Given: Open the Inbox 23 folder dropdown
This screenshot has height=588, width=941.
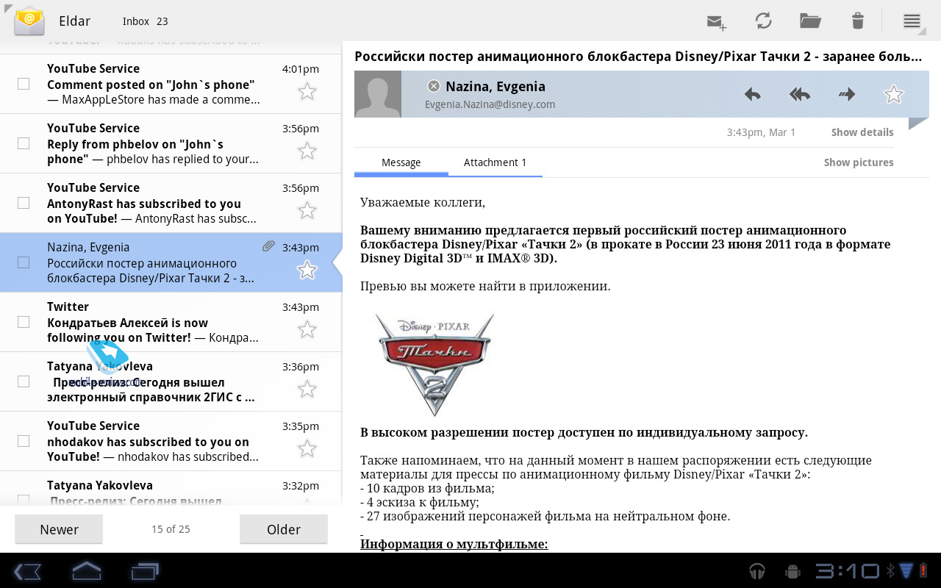Looking at the screenshot, I should (145, 21).
